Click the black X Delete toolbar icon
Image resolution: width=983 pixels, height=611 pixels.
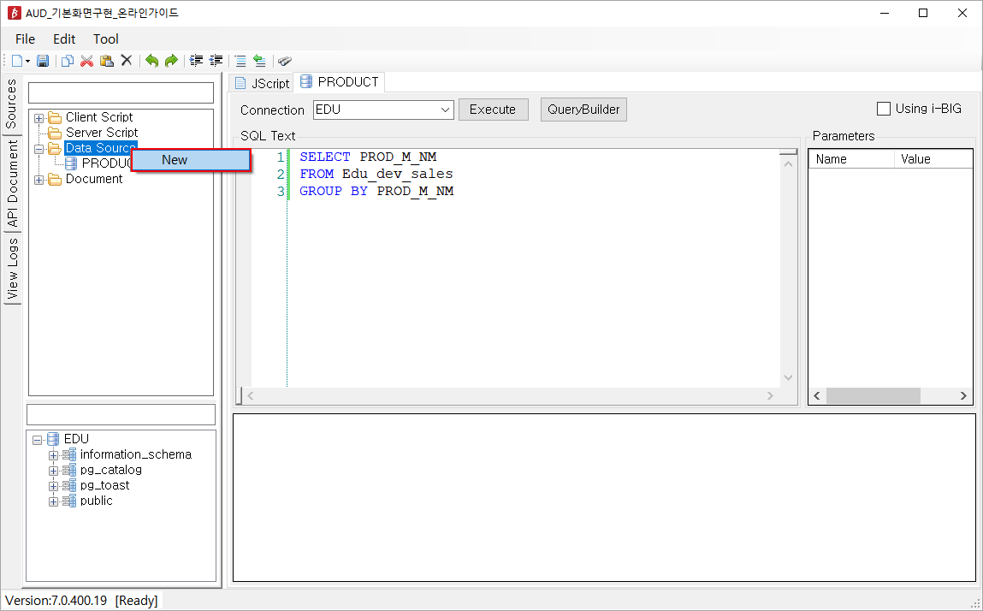(x=127, y=60)
